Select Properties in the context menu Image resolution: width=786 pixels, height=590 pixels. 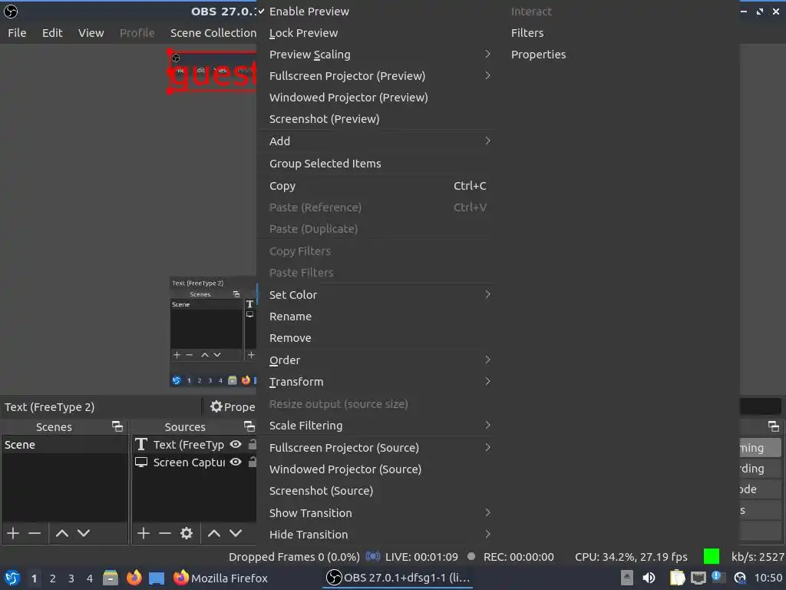[x=616, y=55]
